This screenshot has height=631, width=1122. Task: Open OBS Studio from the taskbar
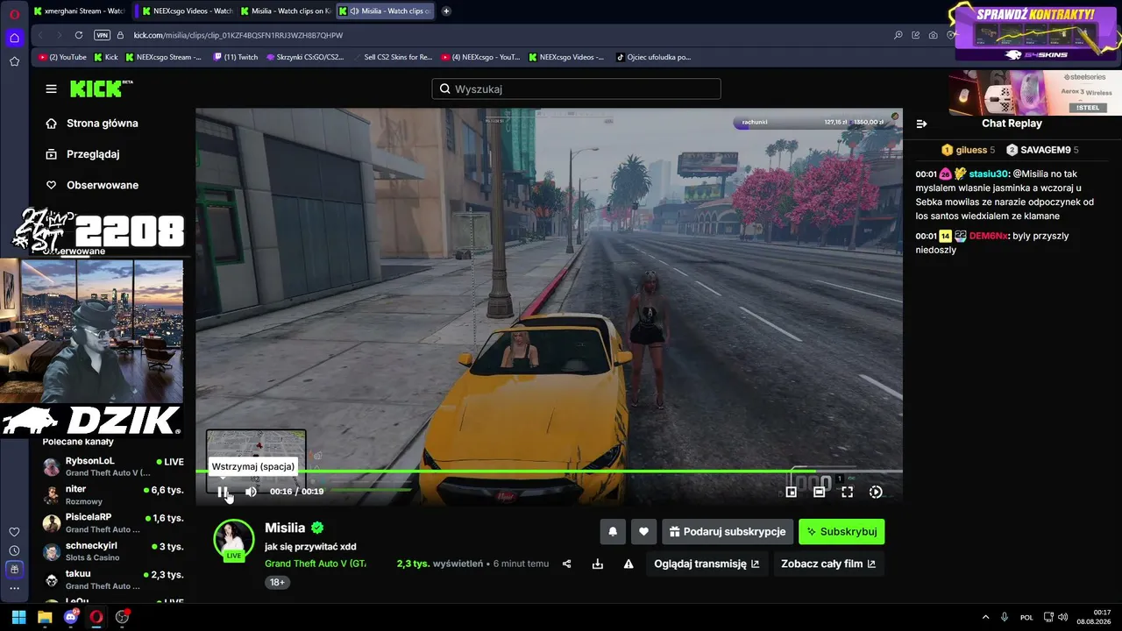[122, 617]
